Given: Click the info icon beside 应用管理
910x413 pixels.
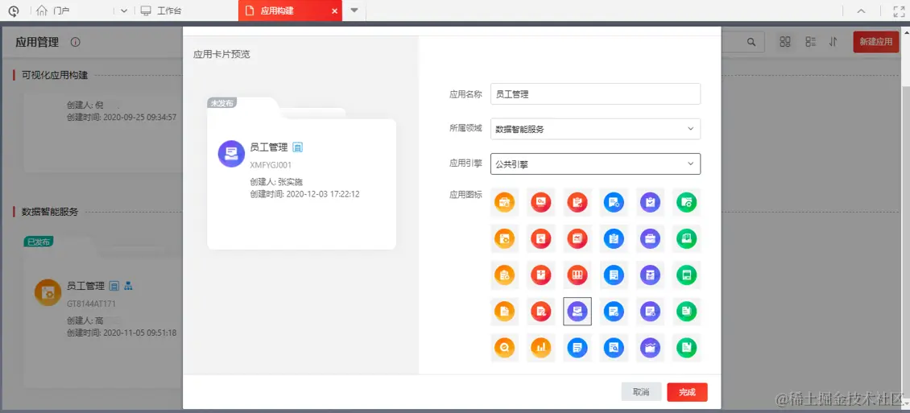Looking at the screenshot, I should [x=75, y=42].
